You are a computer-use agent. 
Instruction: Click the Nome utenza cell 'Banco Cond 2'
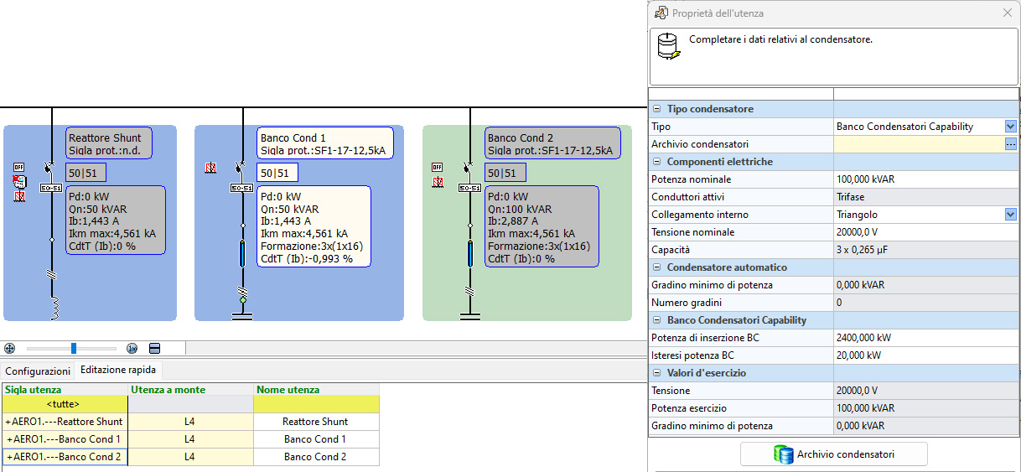[316, 457]
